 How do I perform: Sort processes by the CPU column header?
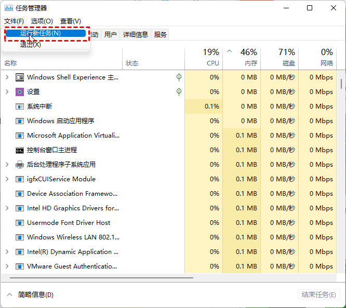click(204, 58)
